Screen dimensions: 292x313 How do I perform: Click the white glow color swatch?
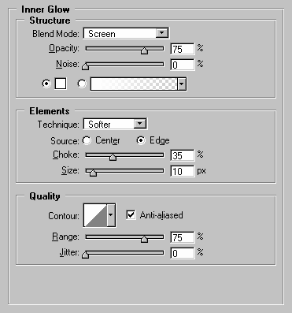coord(61,84)
